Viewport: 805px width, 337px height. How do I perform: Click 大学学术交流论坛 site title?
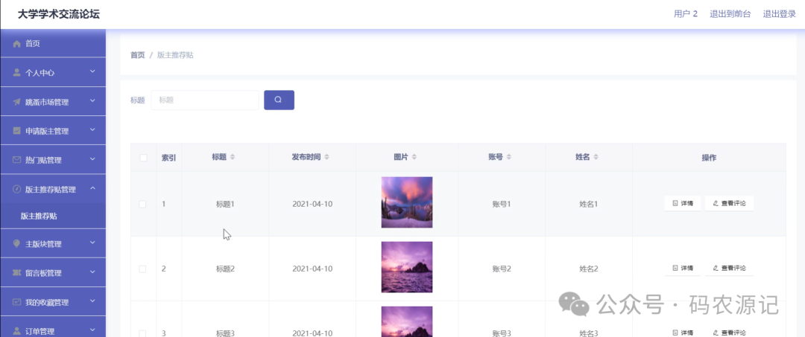[x=59, y=14]
